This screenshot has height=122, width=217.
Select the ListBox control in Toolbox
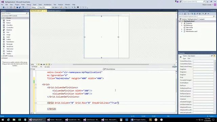pos(8,39)
